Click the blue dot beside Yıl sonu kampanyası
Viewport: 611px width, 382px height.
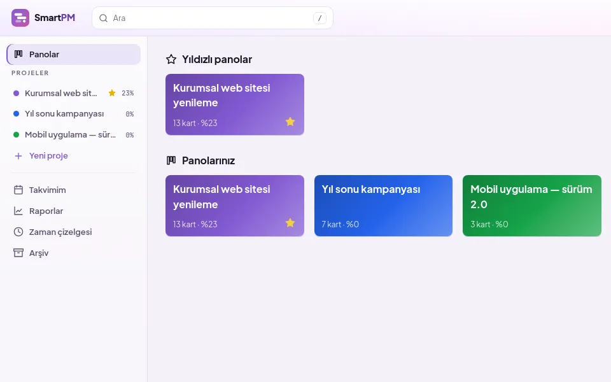(x=17, y=114)
